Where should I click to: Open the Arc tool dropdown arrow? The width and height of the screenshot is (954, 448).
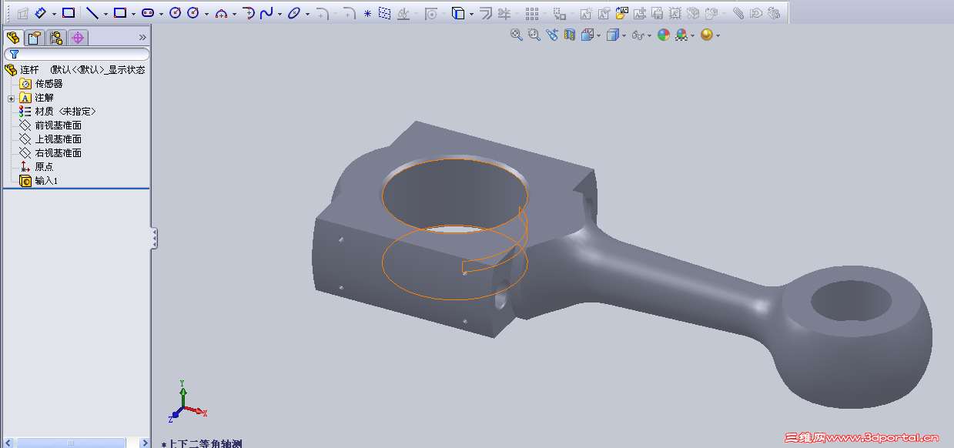(234, 14)
